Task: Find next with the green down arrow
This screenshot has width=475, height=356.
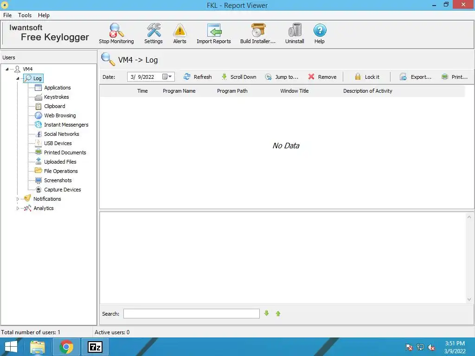Action: pos(266,313)
